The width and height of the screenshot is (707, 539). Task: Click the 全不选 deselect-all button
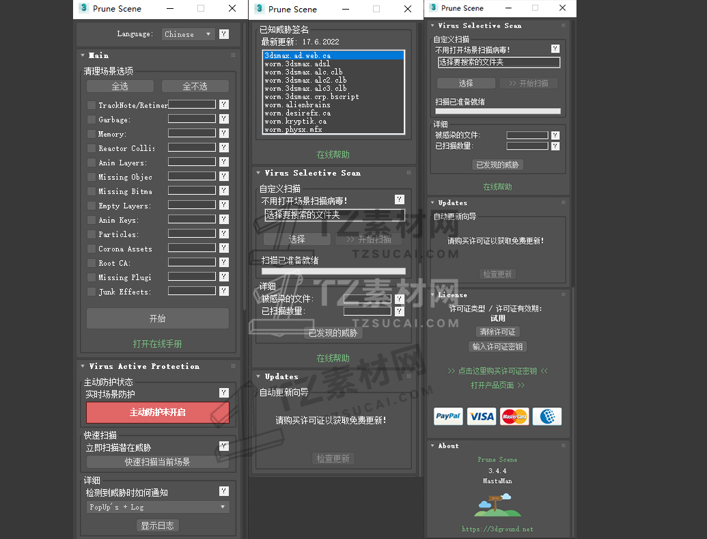click(195, 86)
